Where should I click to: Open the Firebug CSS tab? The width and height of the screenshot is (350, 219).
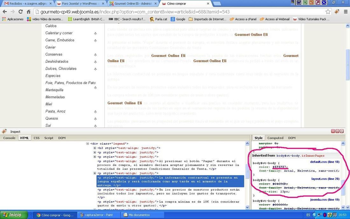37,138
